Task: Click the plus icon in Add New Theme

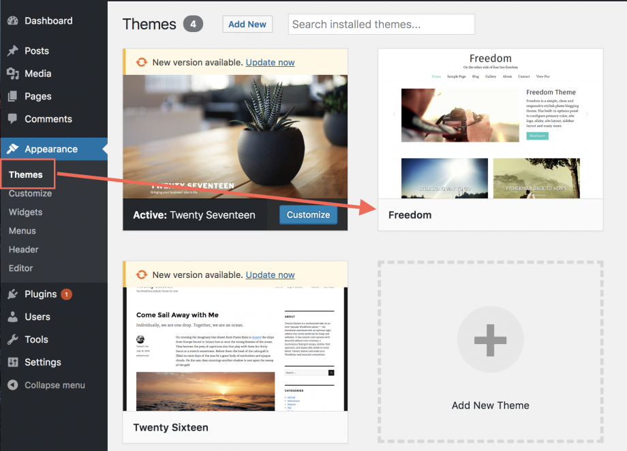Action: pyautogui.click(x=490, y=339)
